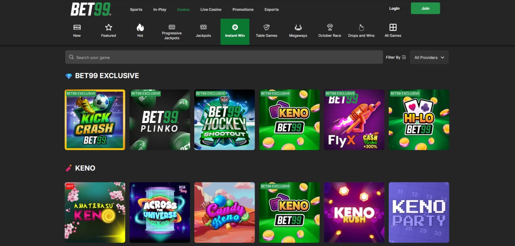Open the Table Games cards icon
This screenshot has height=246, width=515.
266,27
